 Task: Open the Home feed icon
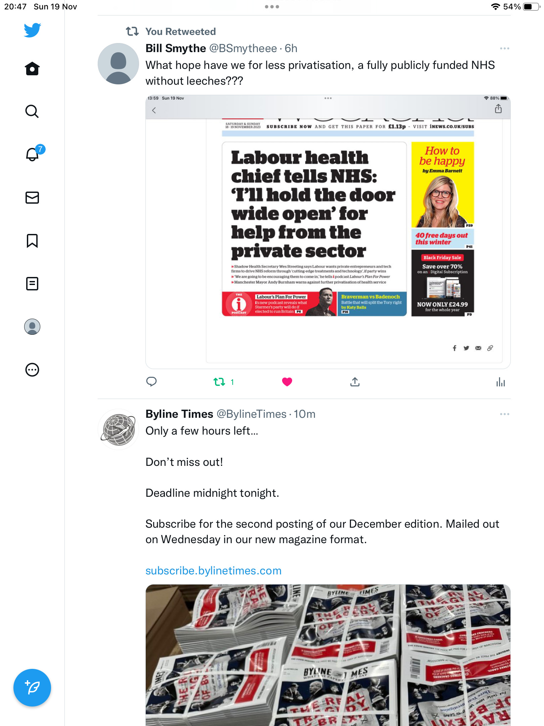[x=32, y=69]
